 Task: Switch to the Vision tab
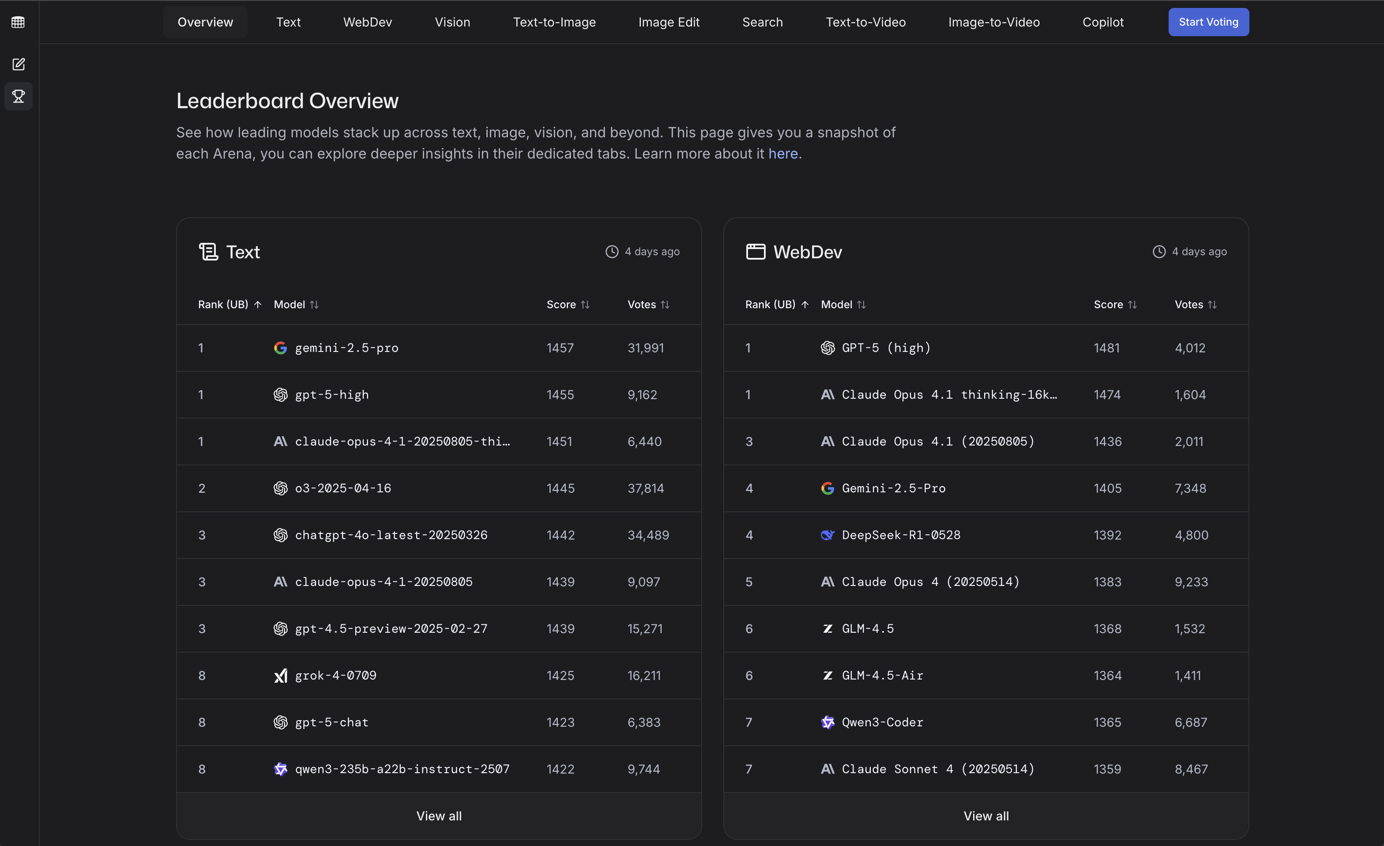452,22
